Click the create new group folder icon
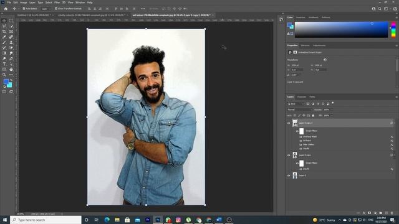Screen dimensions: 399x224 [x=381, y=213]
